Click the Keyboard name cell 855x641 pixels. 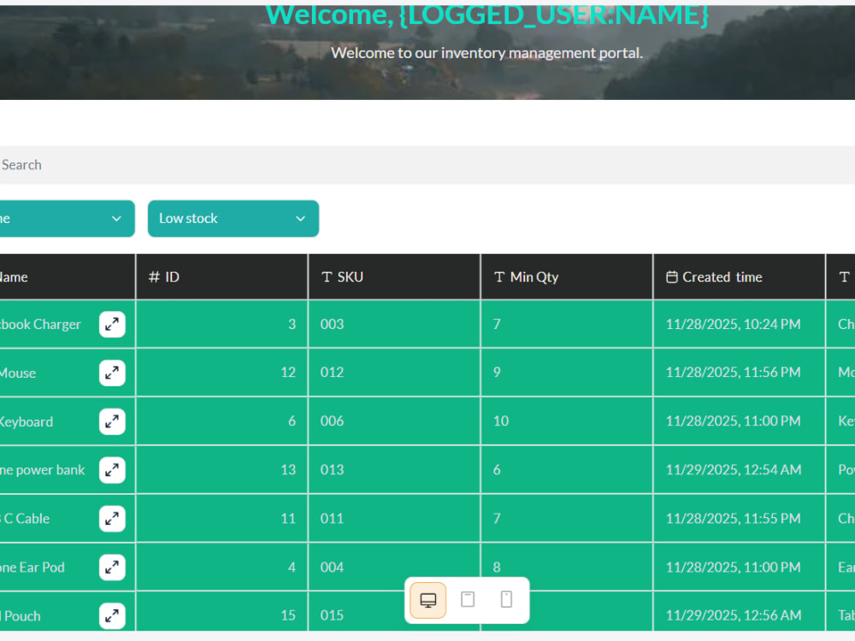tap(67, 421)
